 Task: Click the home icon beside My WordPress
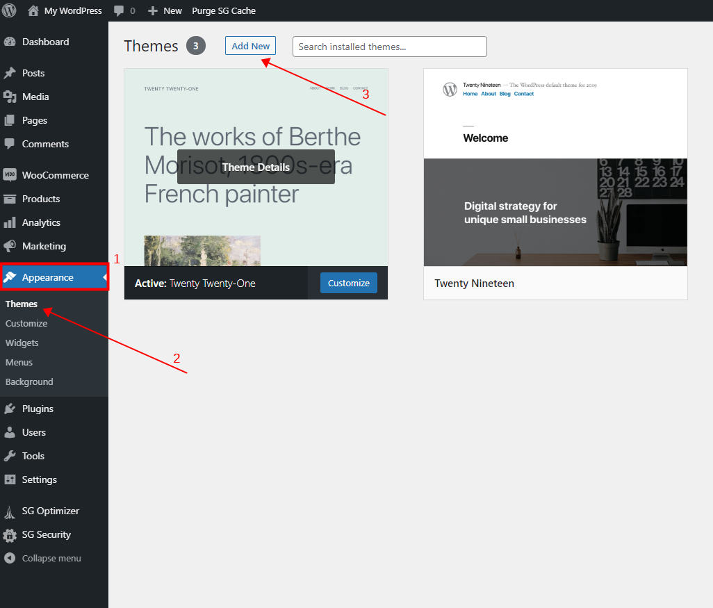[33, 10]
